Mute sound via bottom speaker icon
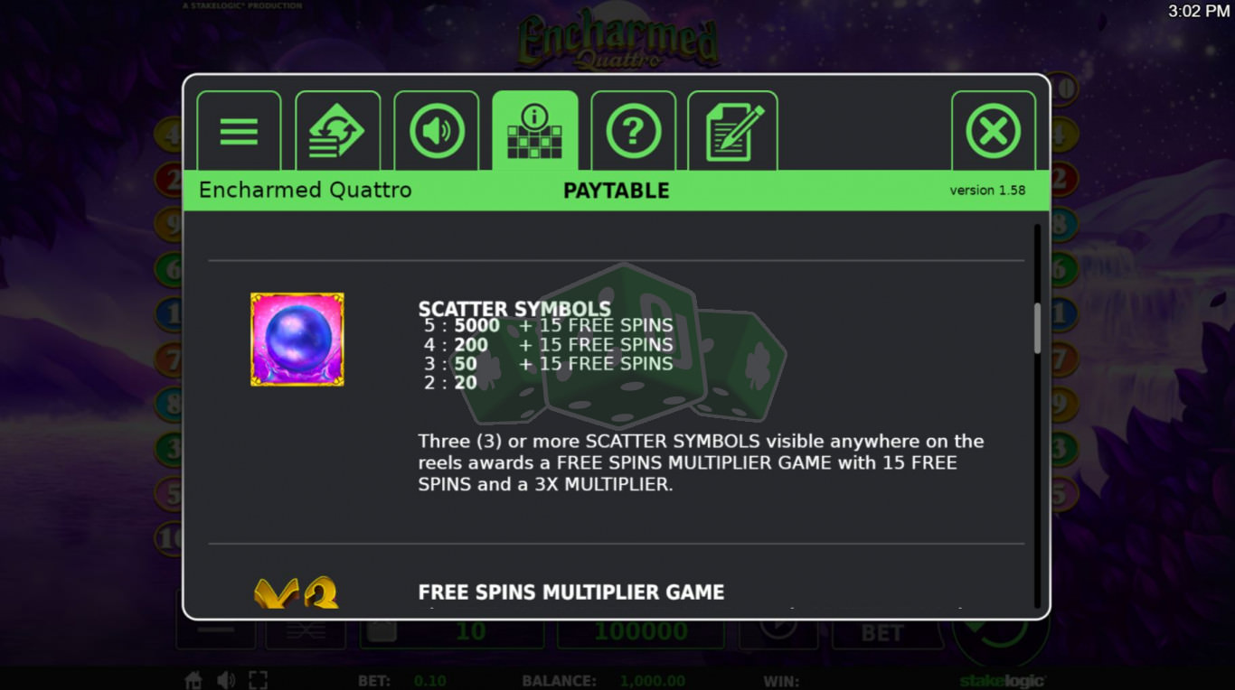Viewport: 1235px width, 690px height. point(226,680)
